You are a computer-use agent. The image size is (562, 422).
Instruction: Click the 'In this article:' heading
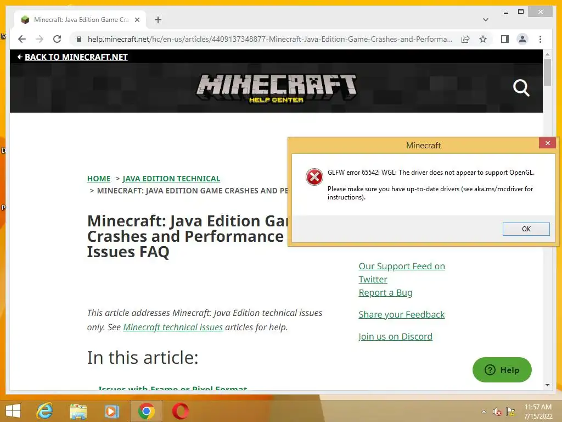143,358
